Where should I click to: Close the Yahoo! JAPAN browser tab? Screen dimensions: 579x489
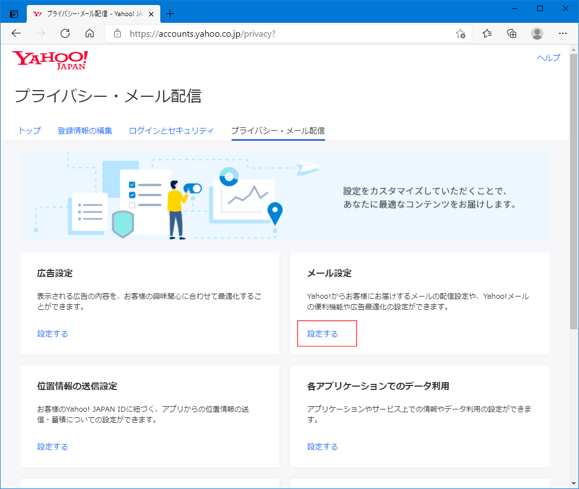click(151, 13)
